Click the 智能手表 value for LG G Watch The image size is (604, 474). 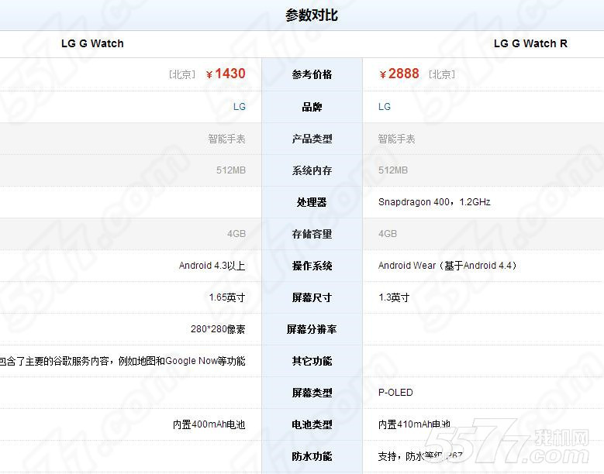coord(227,139)
